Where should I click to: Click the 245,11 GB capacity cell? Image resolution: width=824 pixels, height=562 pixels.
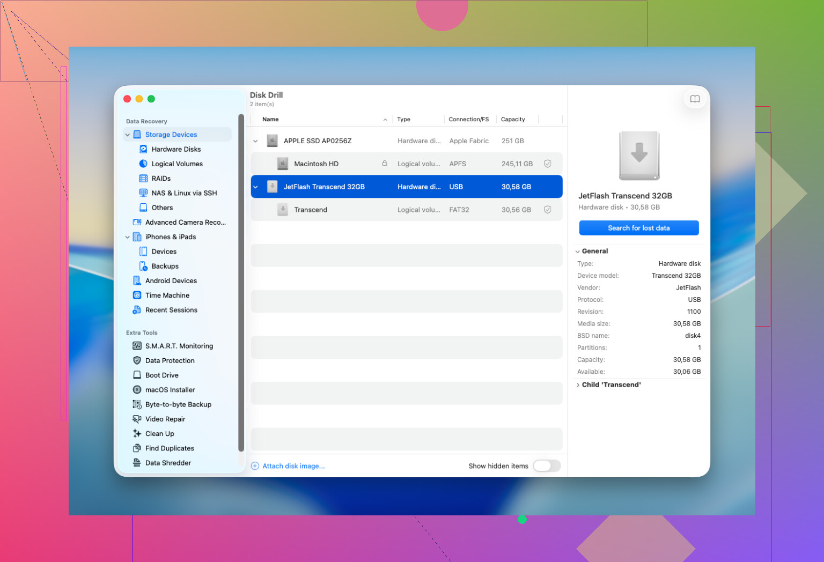517,164
